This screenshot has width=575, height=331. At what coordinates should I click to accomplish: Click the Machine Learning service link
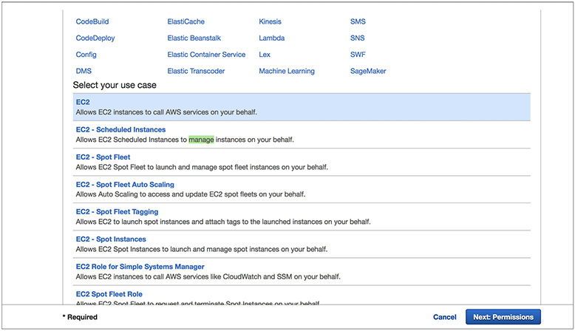286,71
